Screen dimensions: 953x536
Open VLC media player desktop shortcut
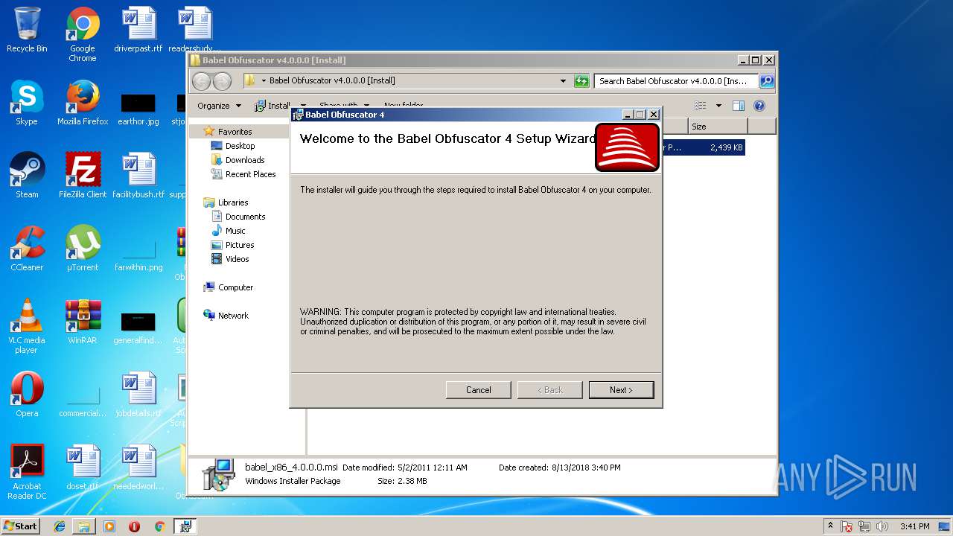coord(27,326)
